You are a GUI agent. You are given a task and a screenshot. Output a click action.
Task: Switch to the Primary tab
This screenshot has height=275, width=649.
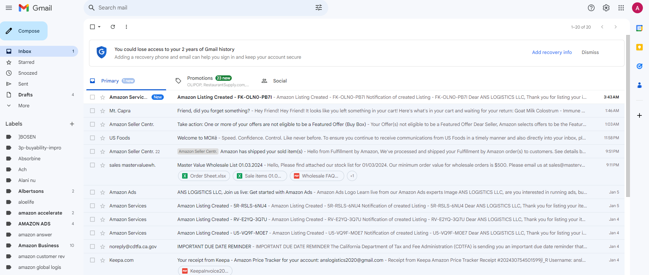coord(126,81)
